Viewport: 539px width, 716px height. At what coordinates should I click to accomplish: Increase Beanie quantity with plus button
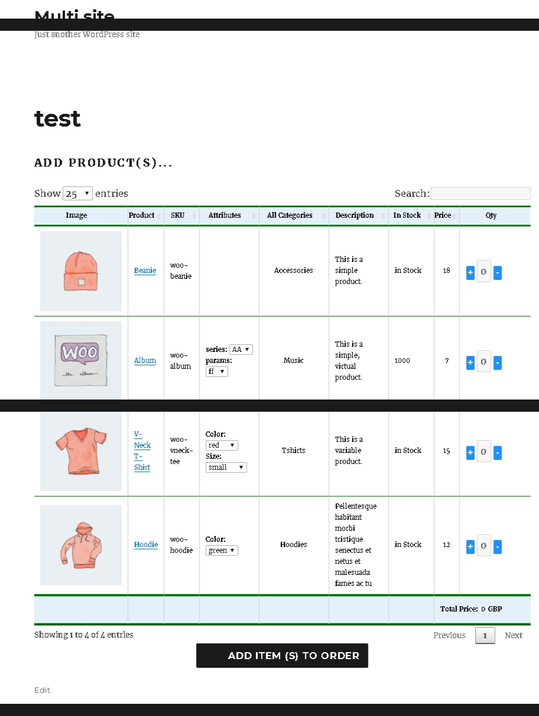point(471,272)
